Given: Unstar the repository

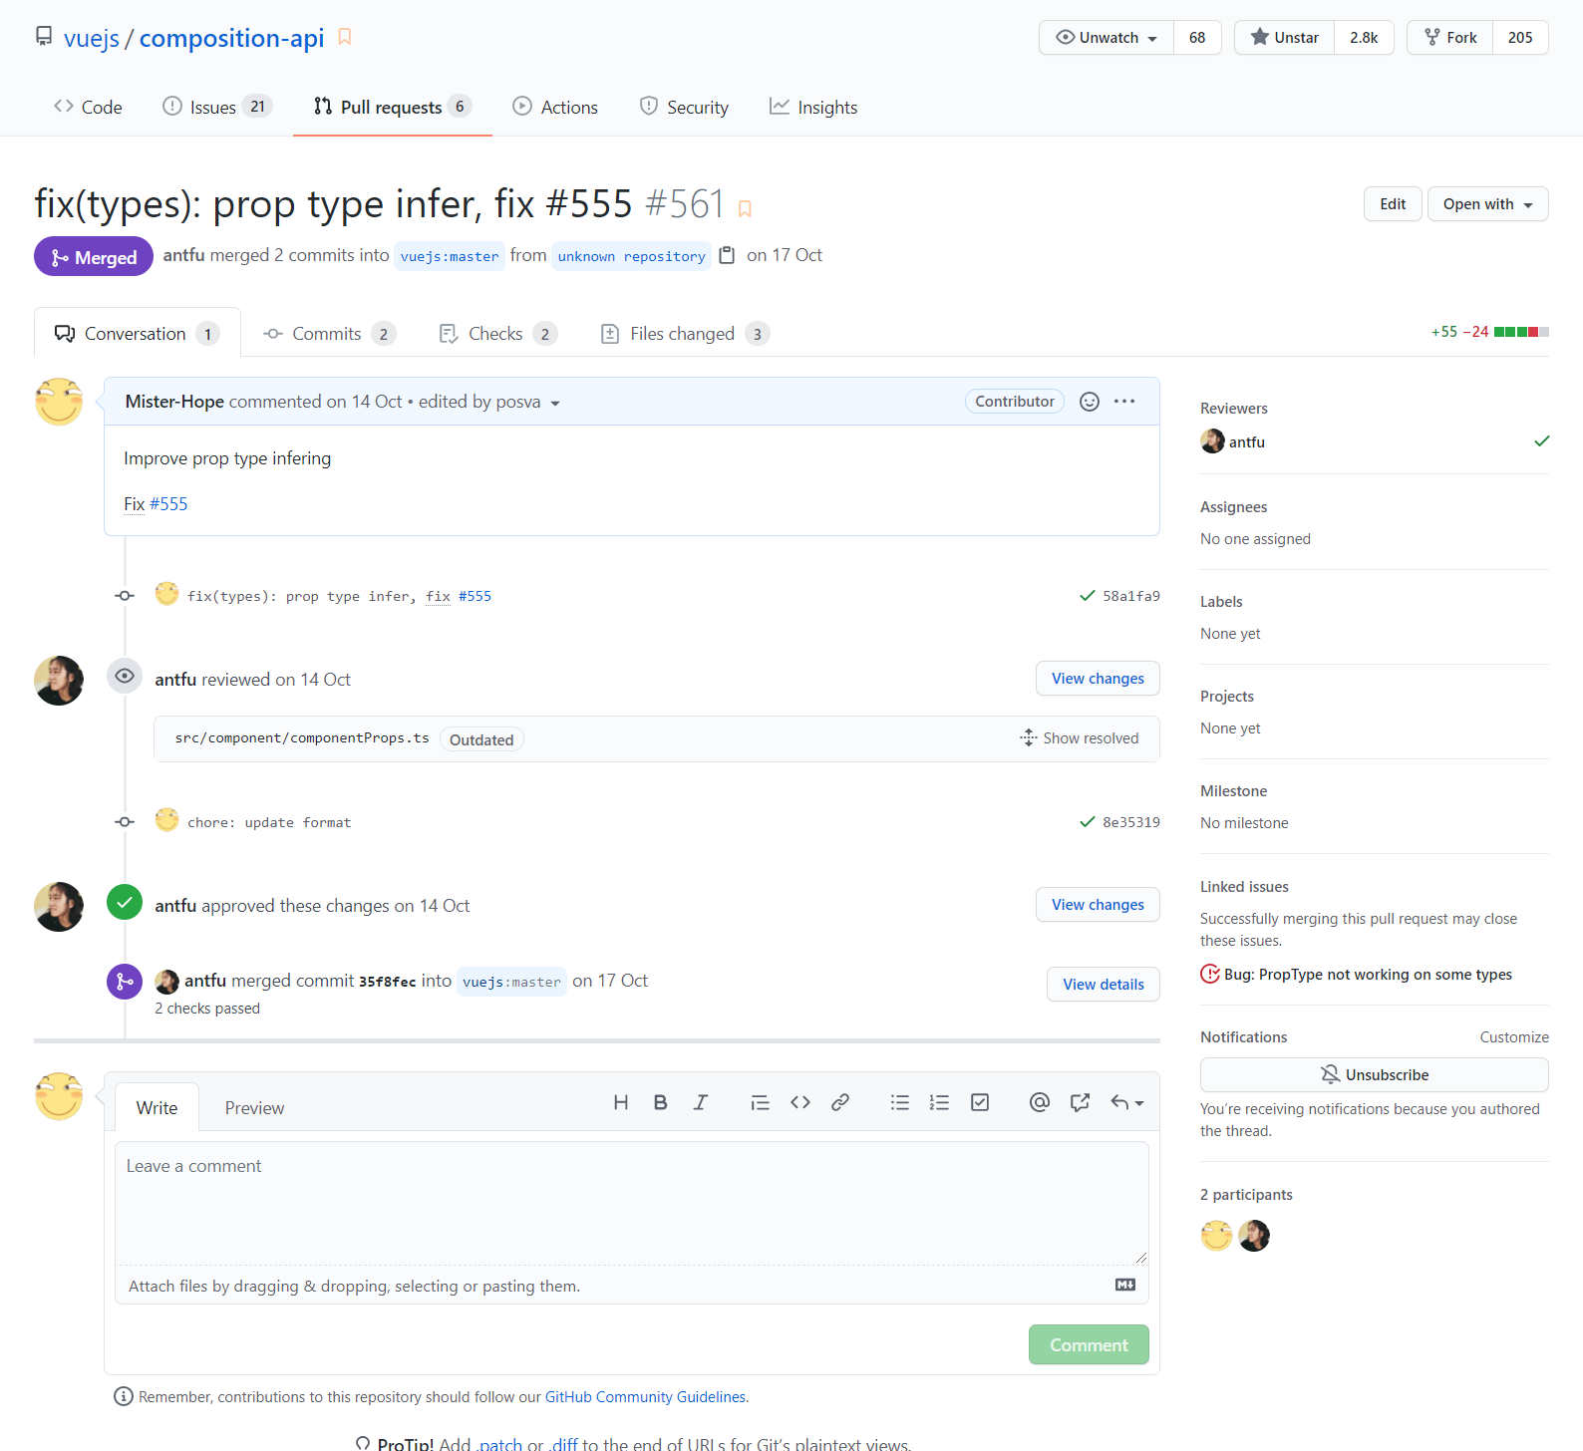Looking at the screenshot, I should [1284, 37].
